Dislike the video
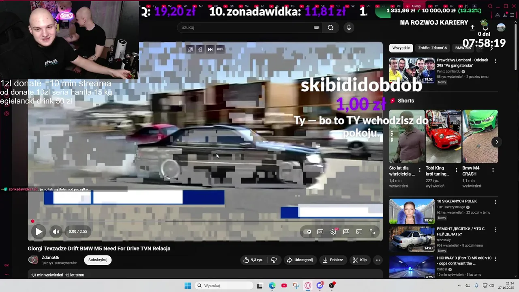 [274, 260]
